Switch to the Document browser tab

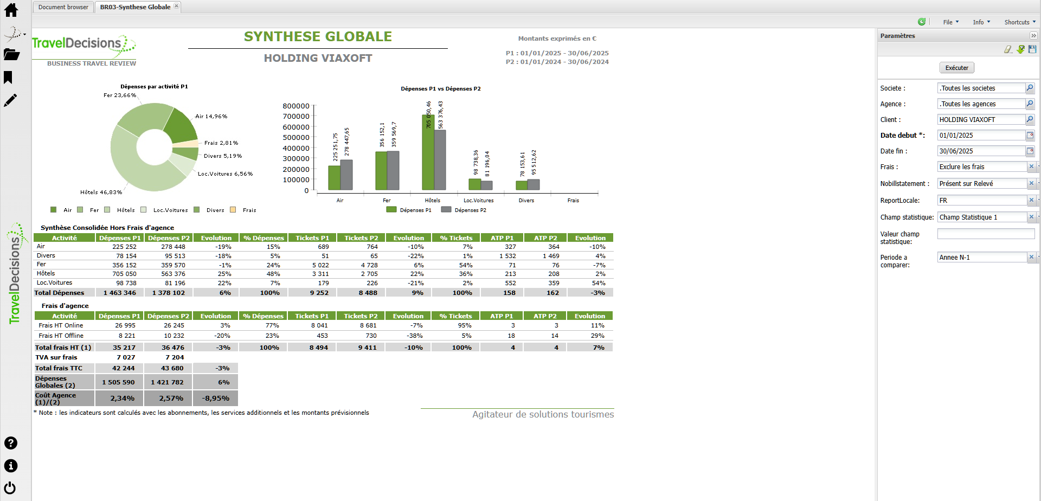[x=63, y=7]
